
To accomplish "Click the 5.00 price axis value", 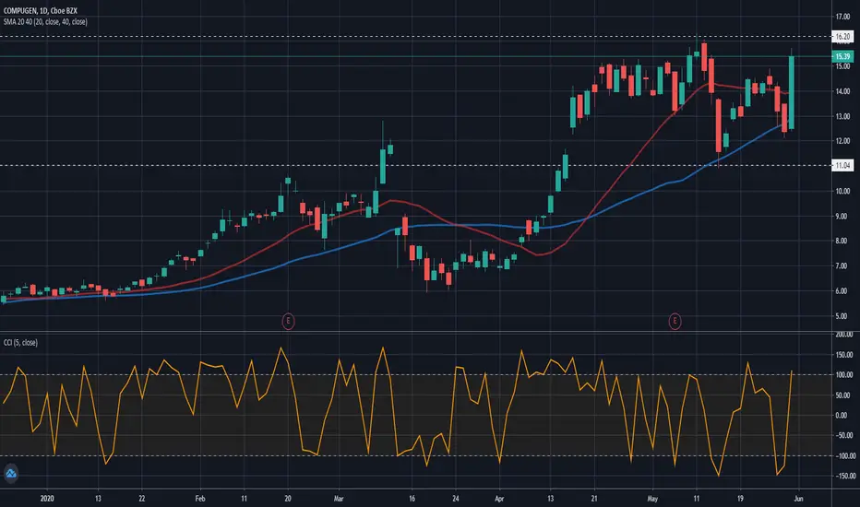I will [842, 316].
